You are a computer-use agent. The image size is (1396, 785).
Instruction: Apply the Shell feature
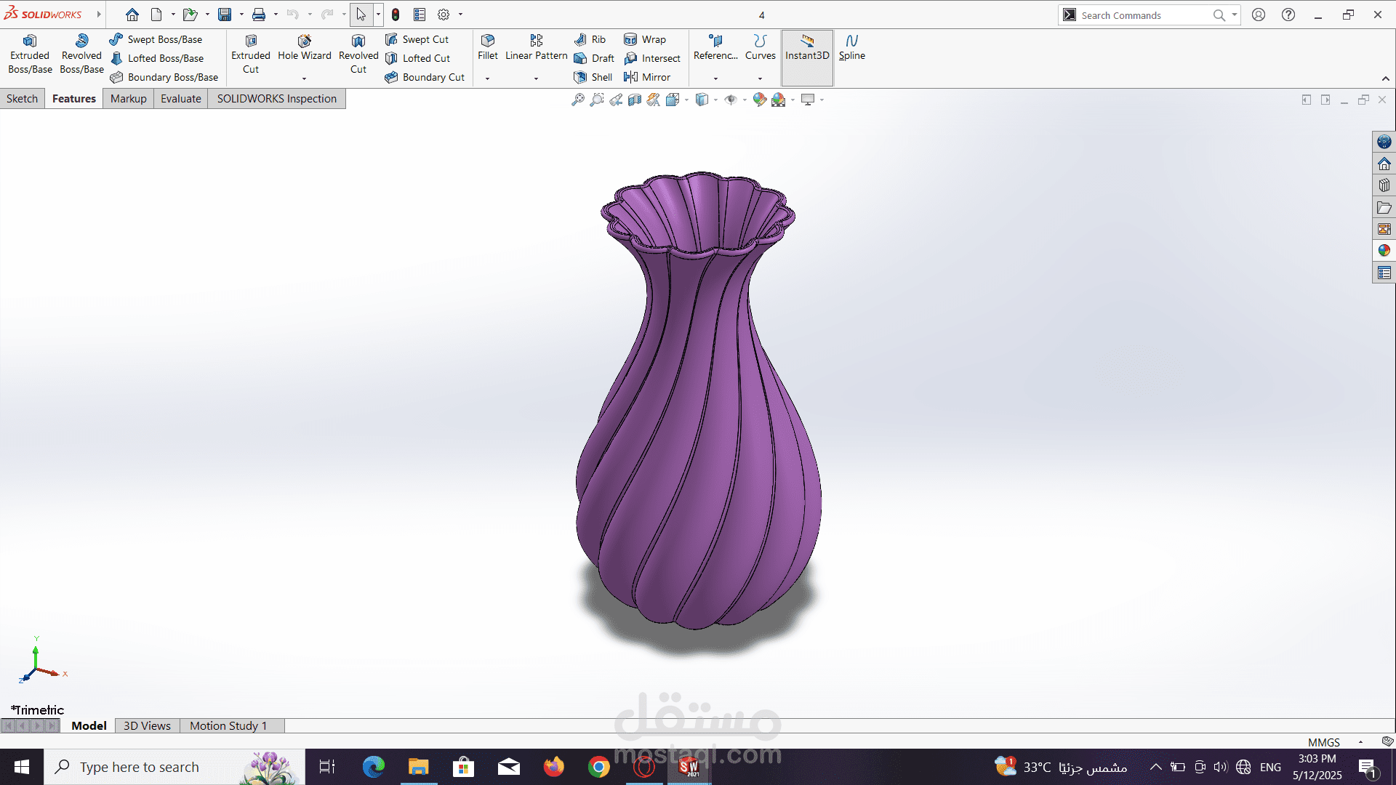click(x=593, y=77)
